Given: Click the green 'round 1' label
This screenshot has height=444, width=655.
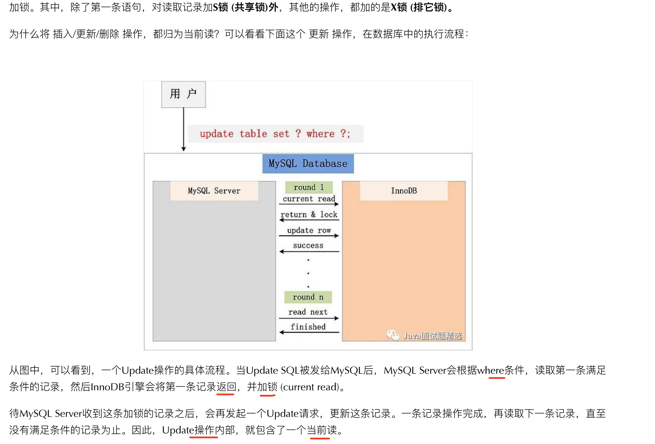Looking at the screenshot, I should pos(309,187).
